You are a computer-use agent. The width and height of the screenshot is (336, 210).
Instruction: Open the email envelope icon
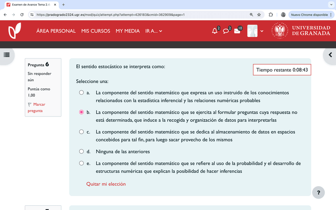[x=237, y=31]
